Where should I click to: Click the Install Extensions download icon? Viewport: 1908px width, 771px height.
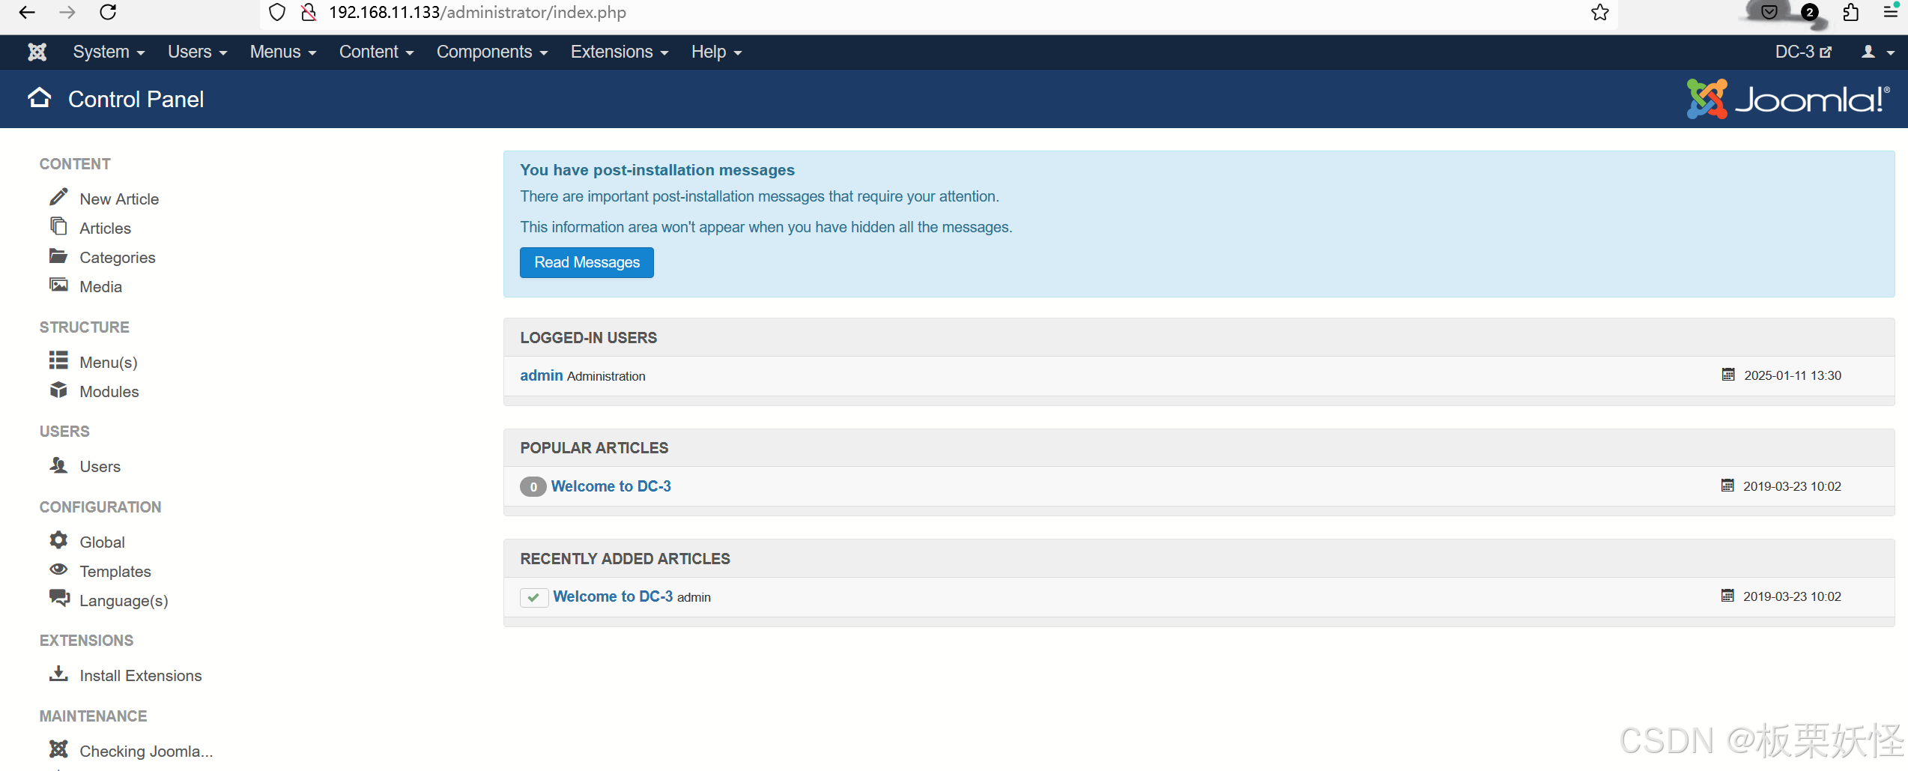(x=58, y=674)
